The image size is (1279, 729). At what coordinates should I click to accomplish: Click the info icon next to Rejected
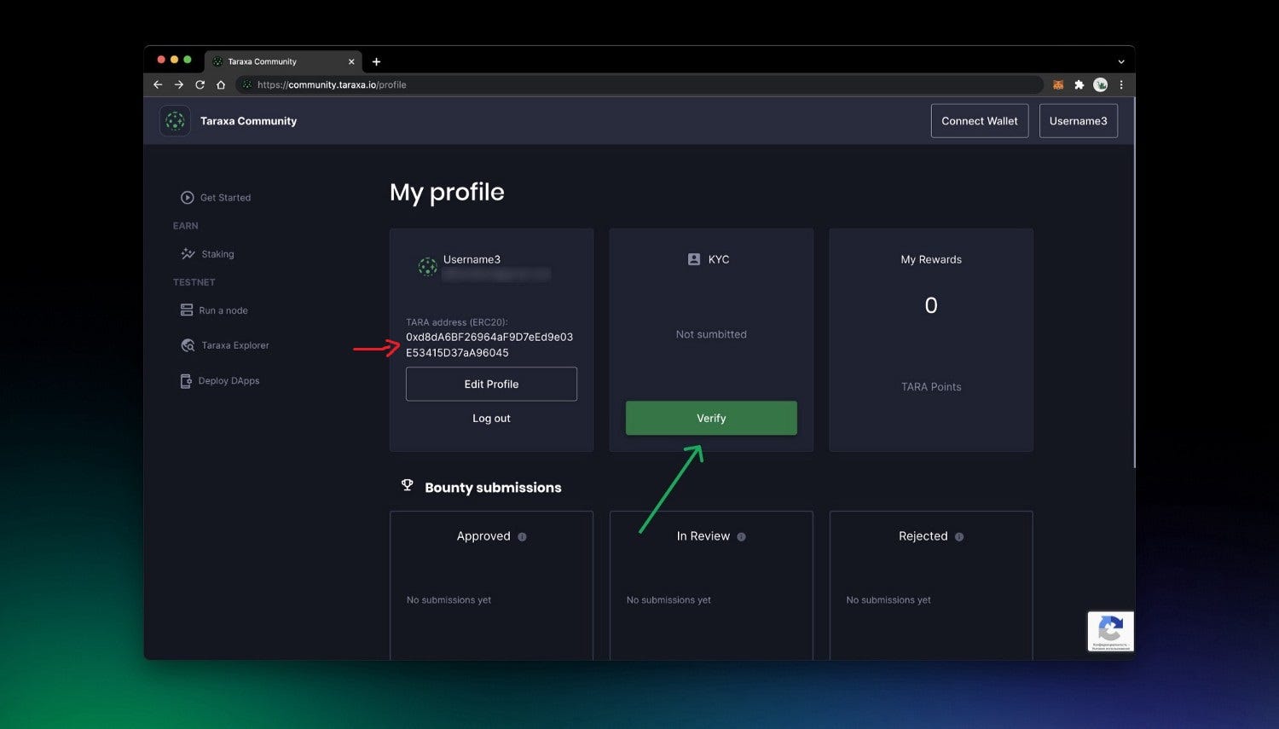(959, 537)
